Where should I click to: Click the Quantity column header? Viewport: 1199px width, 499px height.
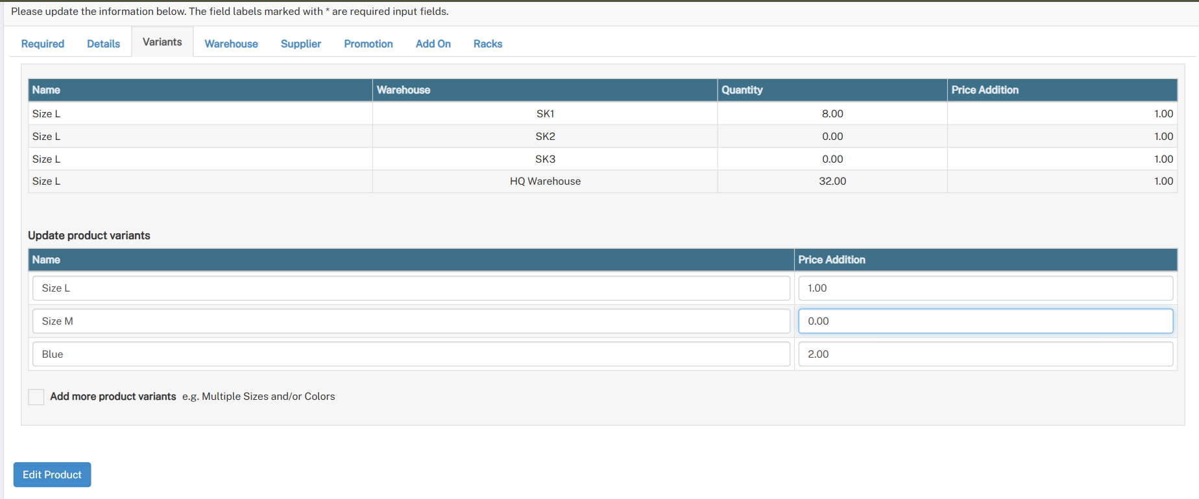(x=742, y=90)
